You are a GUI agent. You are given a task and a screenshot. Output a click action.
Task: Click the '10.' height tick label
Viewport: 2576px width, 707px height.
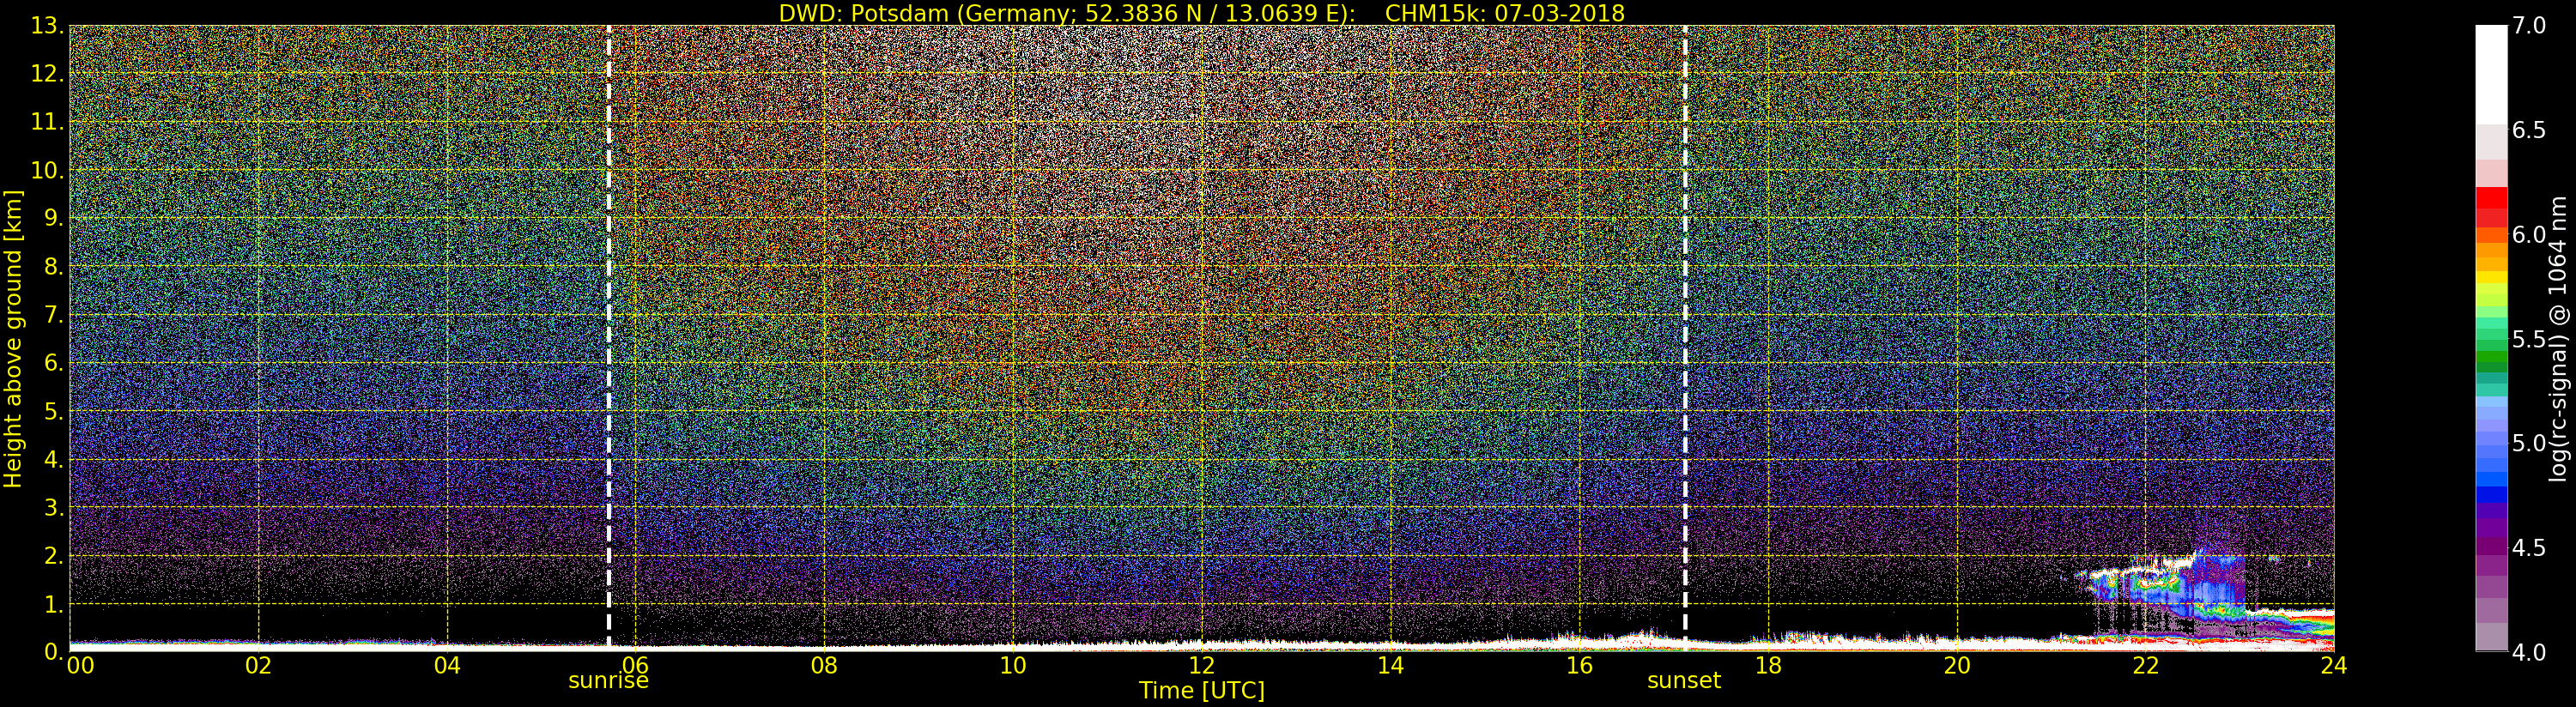pyautogui.click(x=47, y=170)
